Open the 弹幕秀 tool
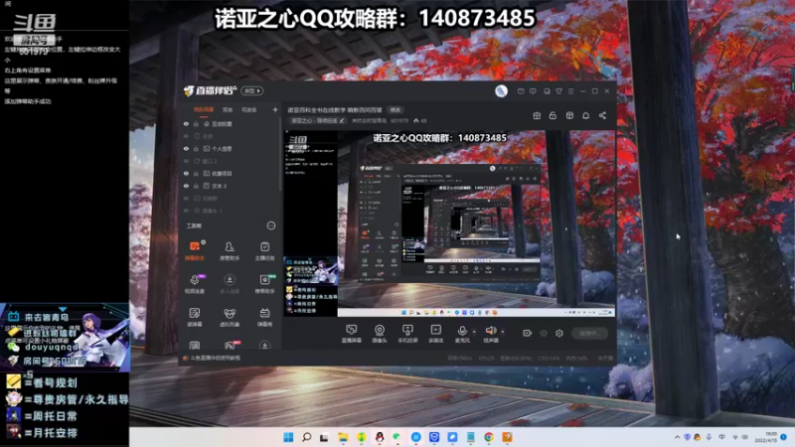The width and height of the screenshot is (795, 447). tap(264, 317)
